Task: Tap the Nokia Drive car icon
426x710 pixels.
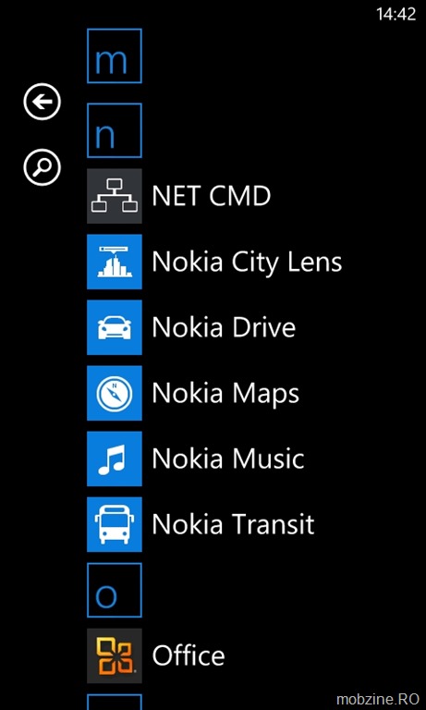Action: pos(115,327)
